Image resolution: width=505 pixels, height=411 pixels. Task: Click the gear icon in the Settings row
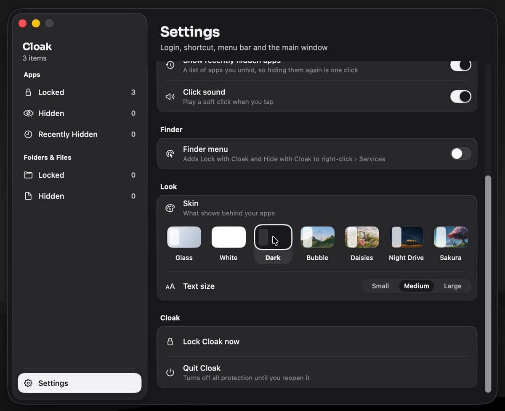click(x=28, y=383)
